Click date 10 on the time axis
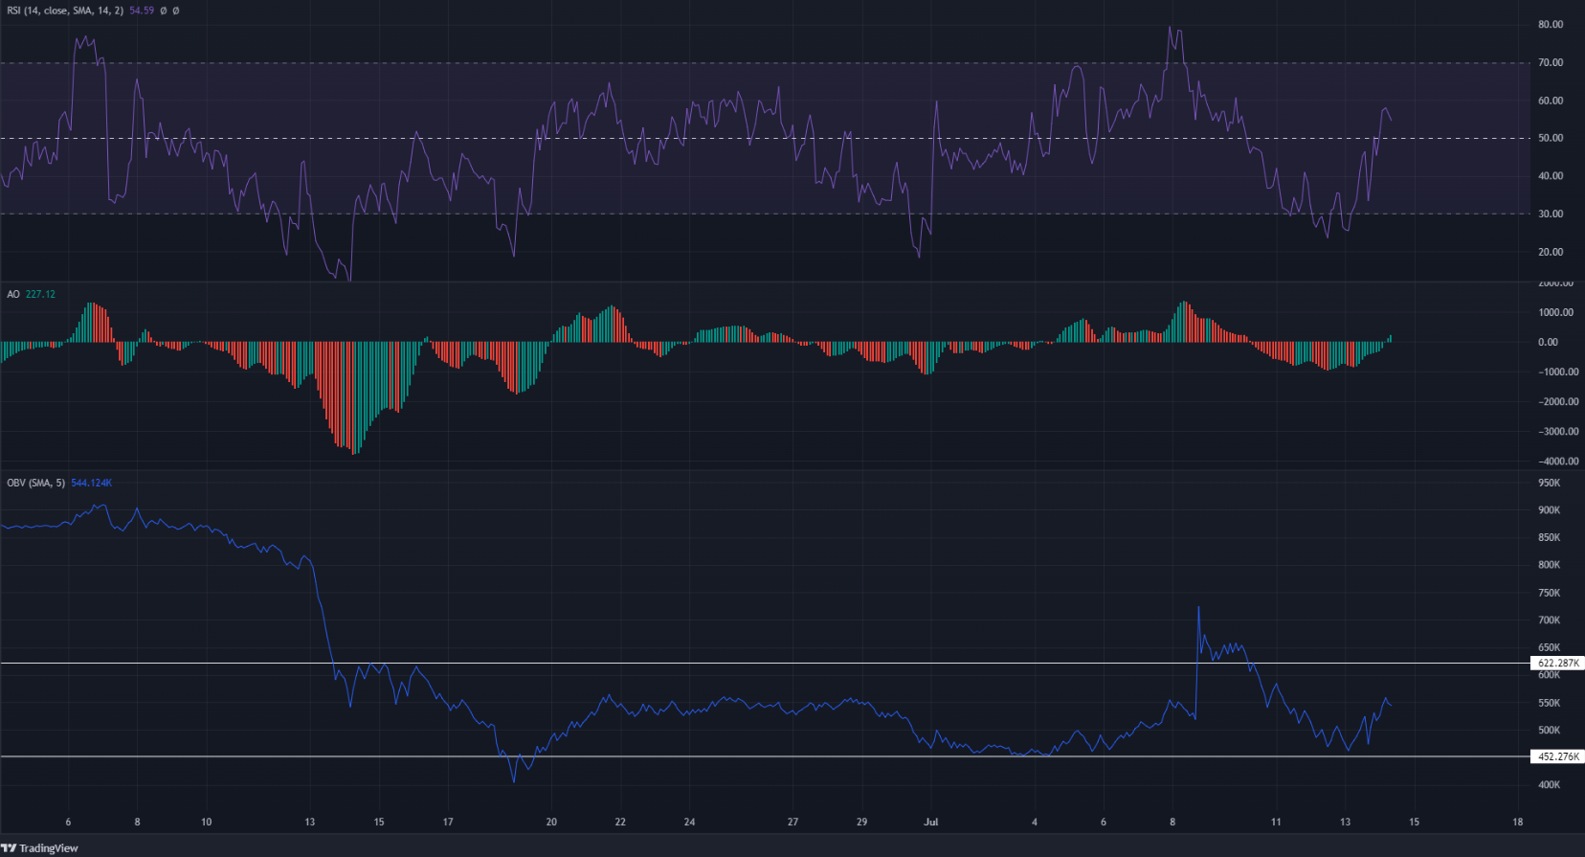Image resolution: width=1585 pixels, height=857 pixels. [x=206, y=822]
